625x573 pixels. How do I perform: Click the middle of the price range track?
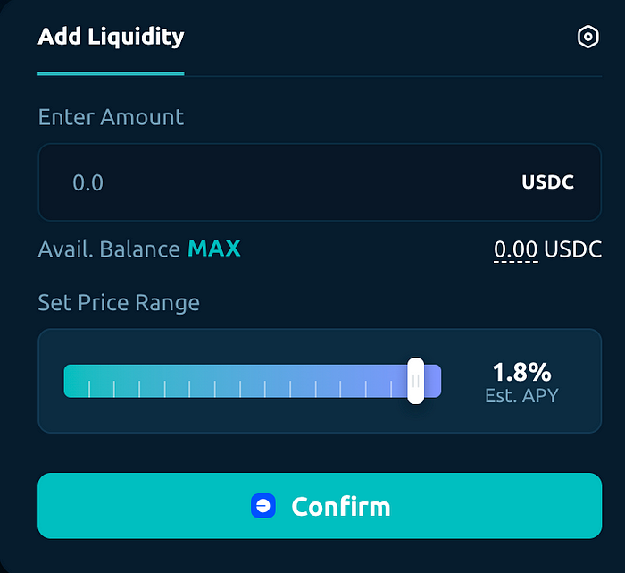(x=253, y=381)
